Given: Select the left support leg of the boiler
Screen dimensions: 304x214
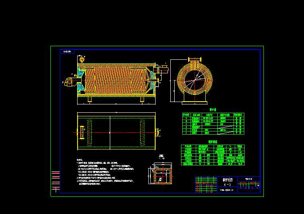Looking at the screenshot, I should click(90, 99).
